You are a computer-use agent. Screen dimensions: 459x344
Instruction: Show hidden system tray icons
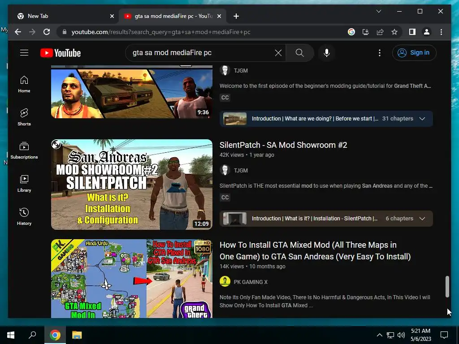379,335
